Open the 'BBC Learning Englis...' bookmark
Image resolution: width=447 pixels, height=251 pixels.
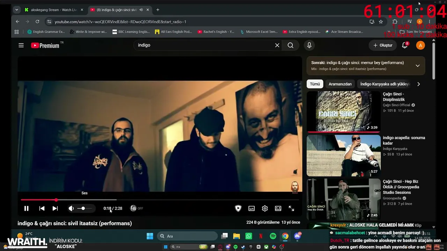(131, 32)
